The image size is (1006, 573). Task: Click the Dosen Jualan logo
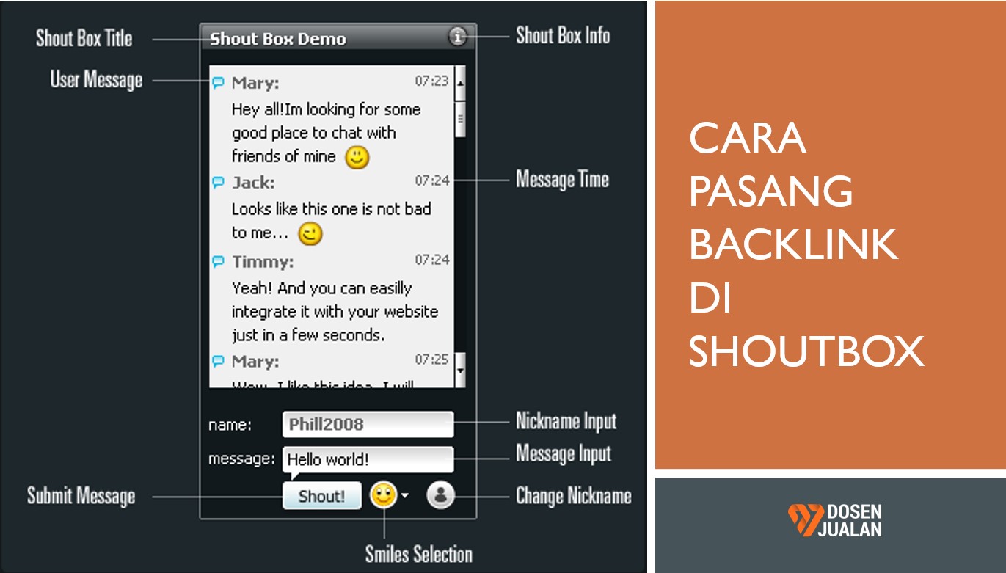pos(834,520)
